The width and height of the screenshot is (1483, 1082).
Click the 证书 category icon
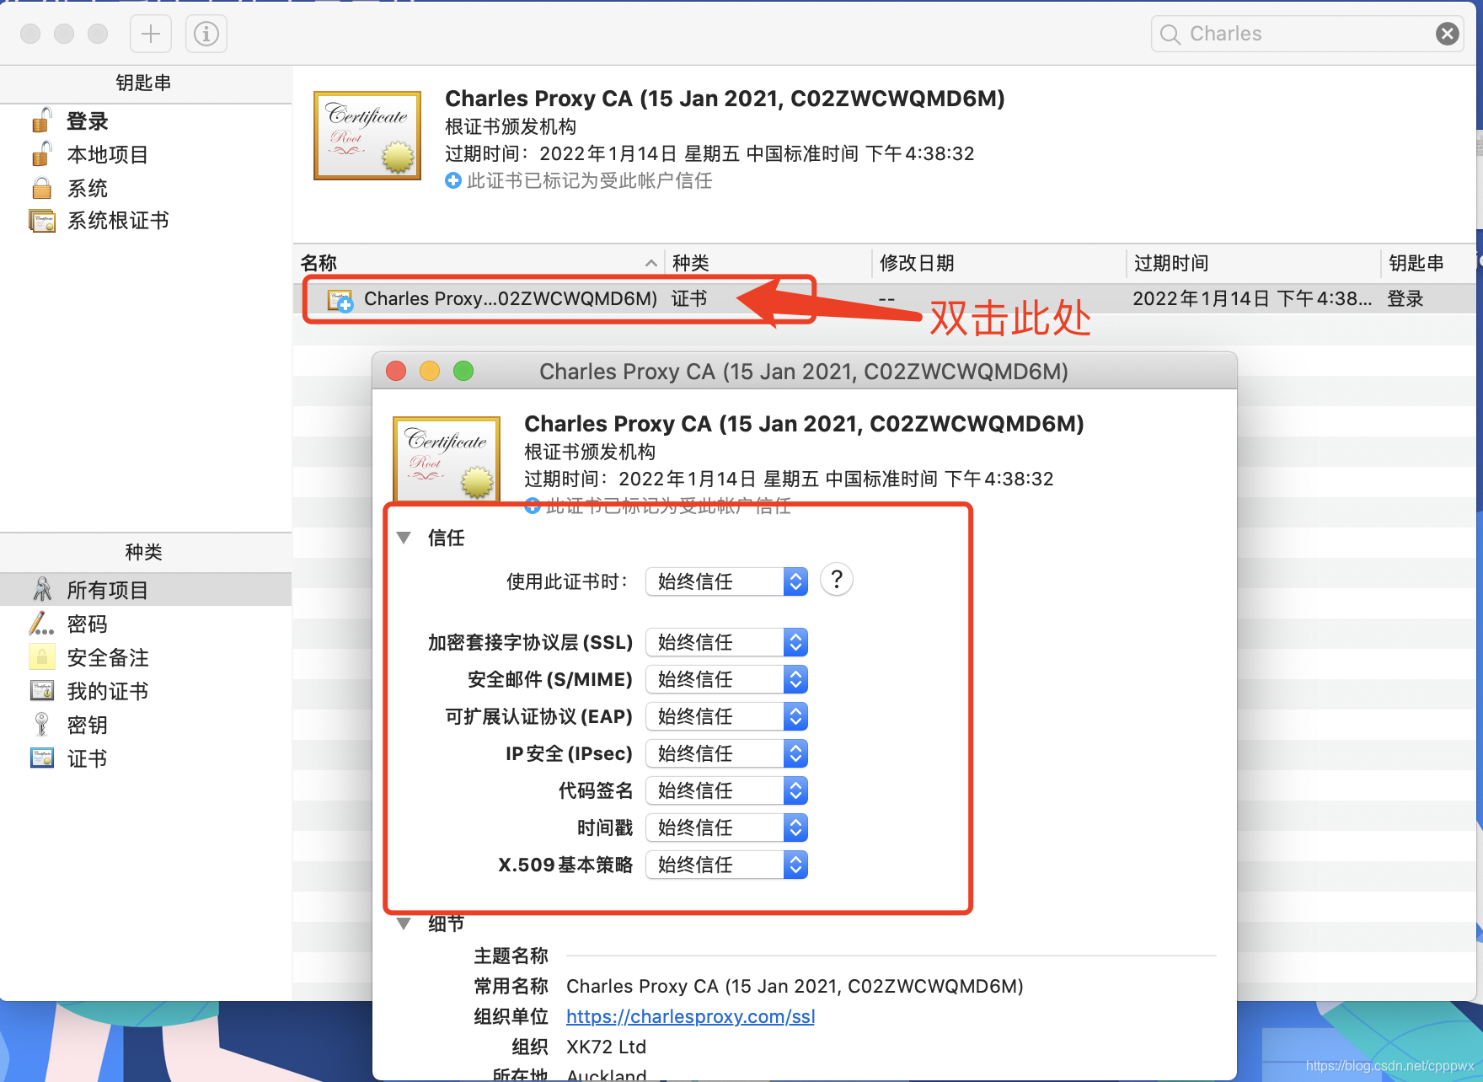pos(42,758)
